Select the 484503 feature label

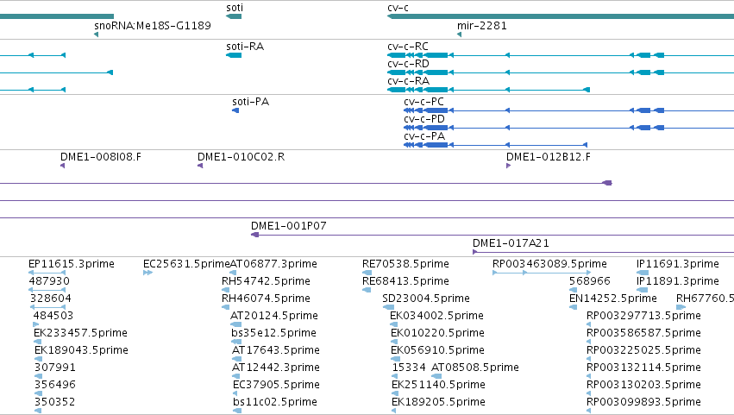coord(53,316)
